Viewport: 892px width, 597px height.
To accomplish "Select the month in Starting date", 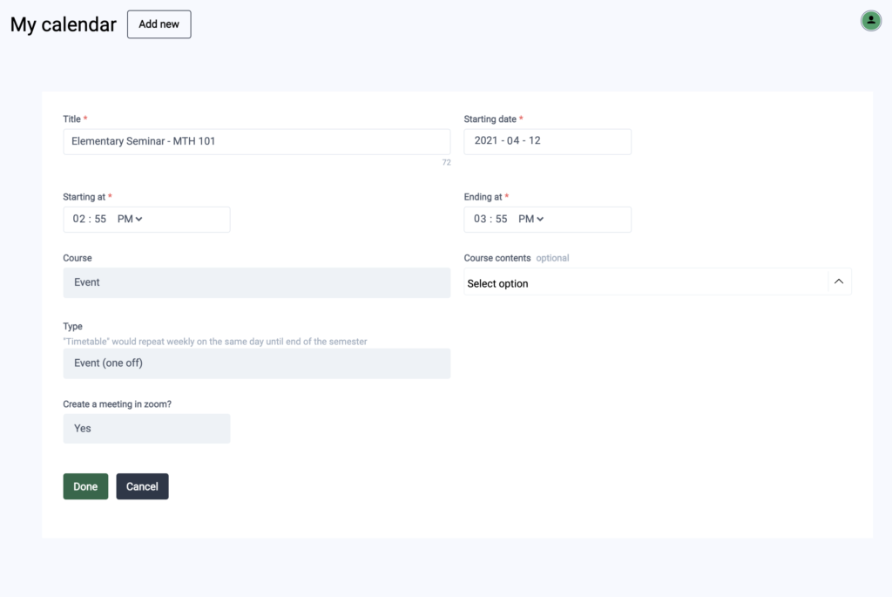I will pos(513,141).
